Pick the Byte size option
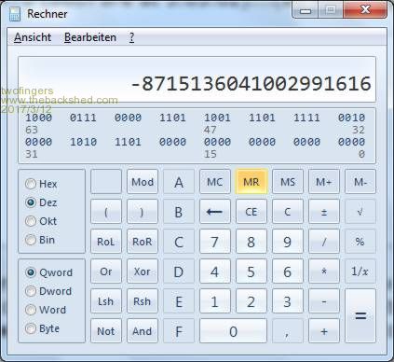This screenshot has width=394, height=362. (42, 328)
